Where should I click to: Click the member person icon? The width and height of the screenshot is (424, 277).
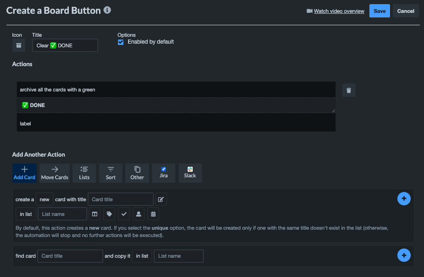tap(139, 214)
